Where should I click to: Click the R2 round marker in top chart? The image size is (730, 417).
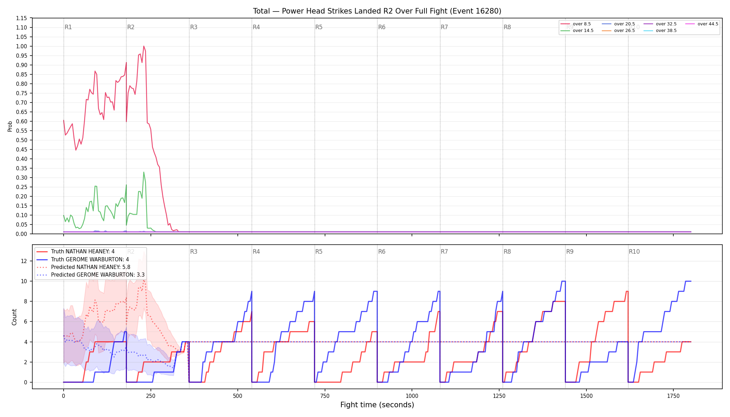pos(131,27)
